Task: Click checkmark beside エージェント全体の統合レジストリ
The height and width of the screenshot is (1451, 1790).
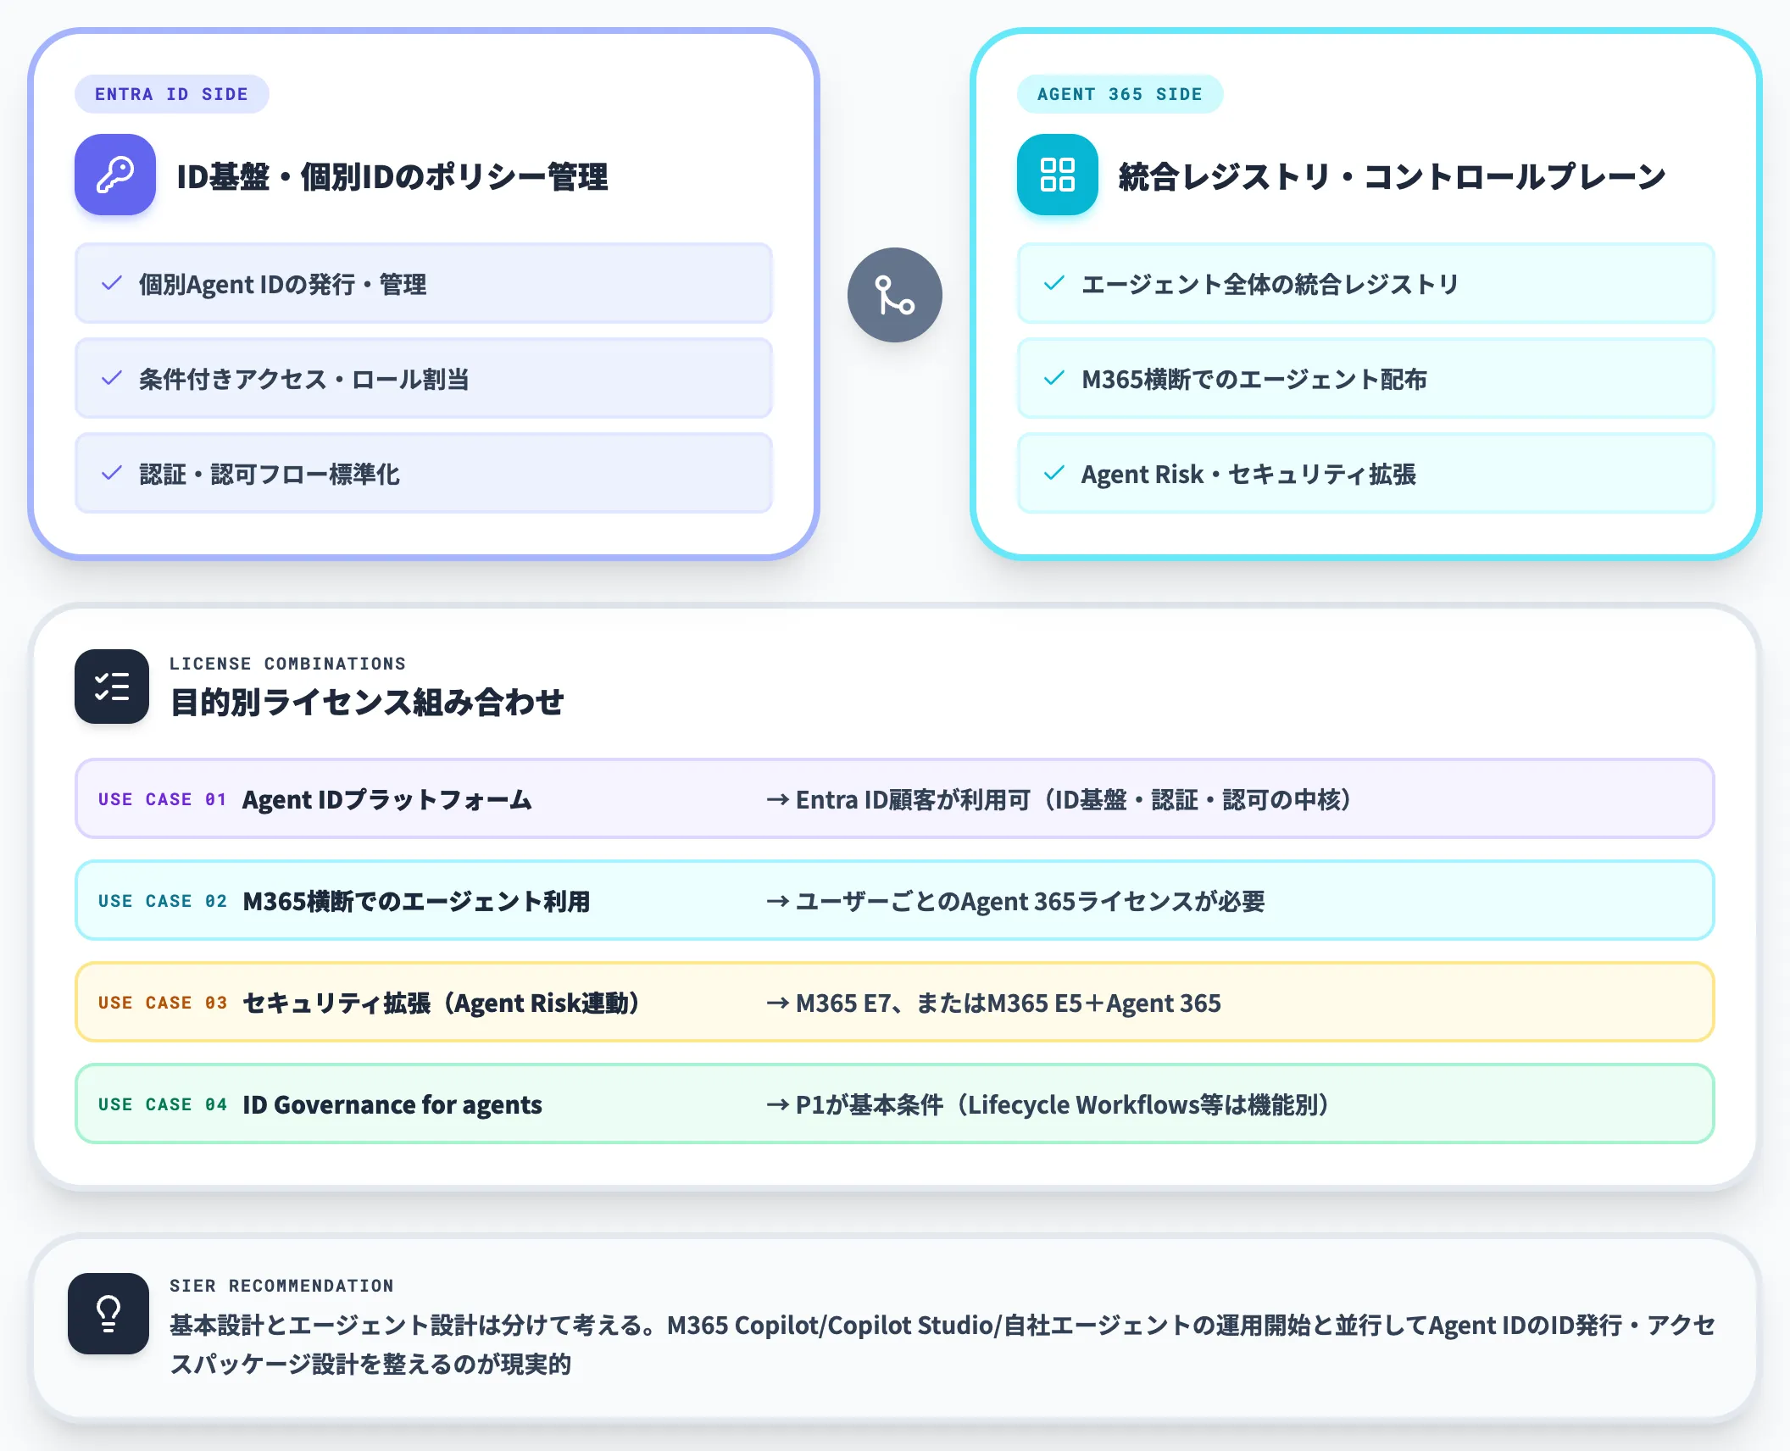Action: 1054,284
